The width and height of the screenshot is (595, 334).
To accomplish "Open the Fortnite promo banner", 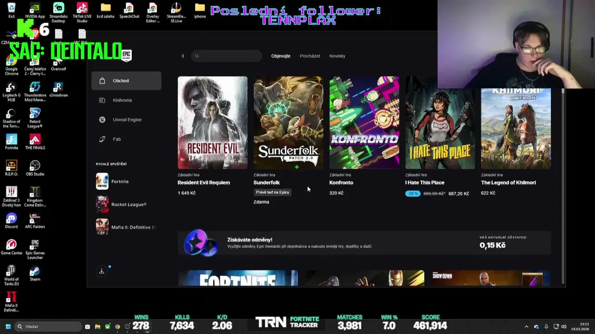I will (x=238, y=278).
